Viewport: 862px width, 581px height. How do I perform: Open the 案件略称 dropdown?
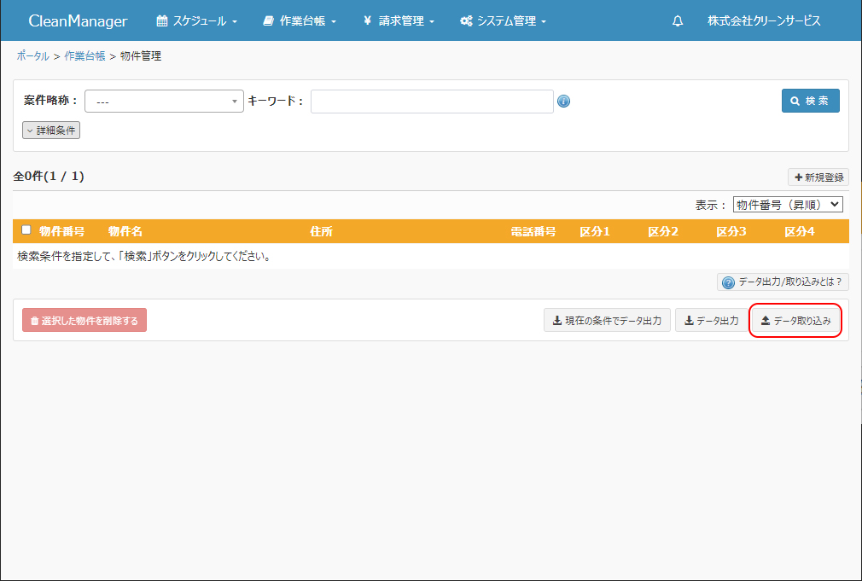tap(164, 102)
